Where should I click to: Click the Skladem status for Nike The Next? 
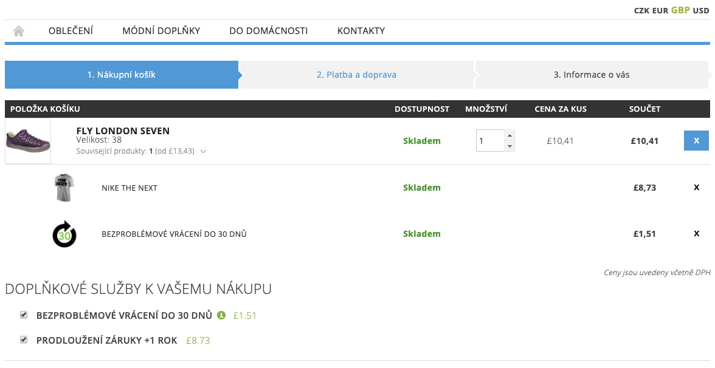tap(422, 188)
